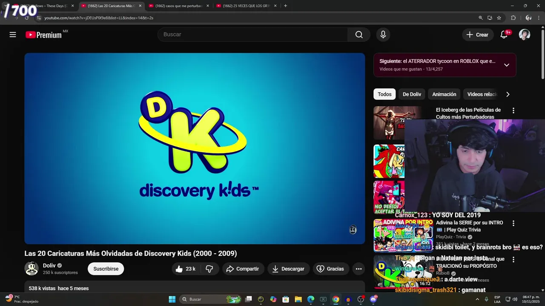
Task: Select the Todos filter chip
Action: (x=384, y=94)
